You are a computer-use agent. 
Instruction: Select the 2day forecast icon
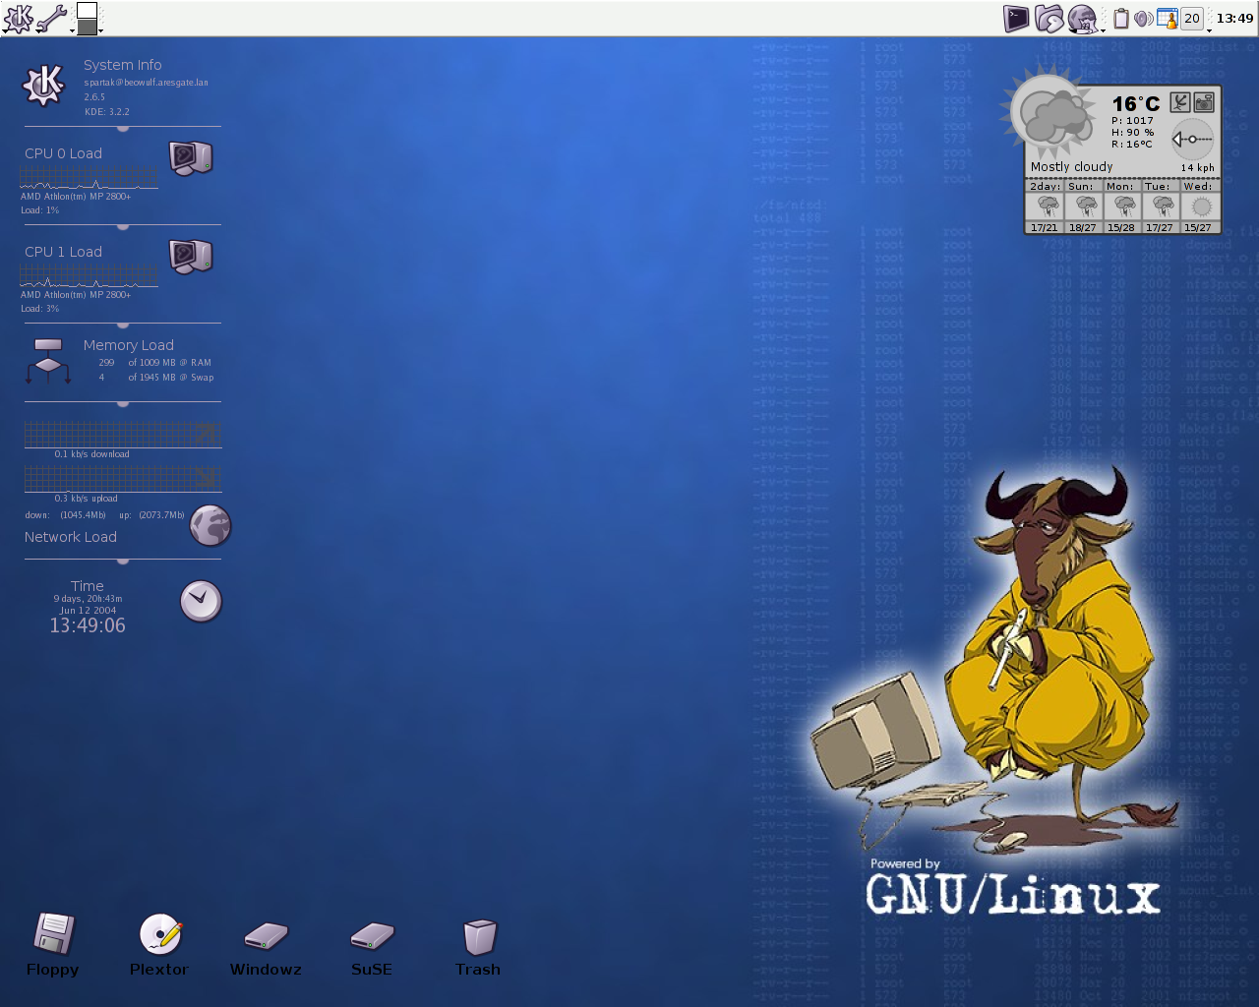pyautogui.click(x=1047, y=207)
